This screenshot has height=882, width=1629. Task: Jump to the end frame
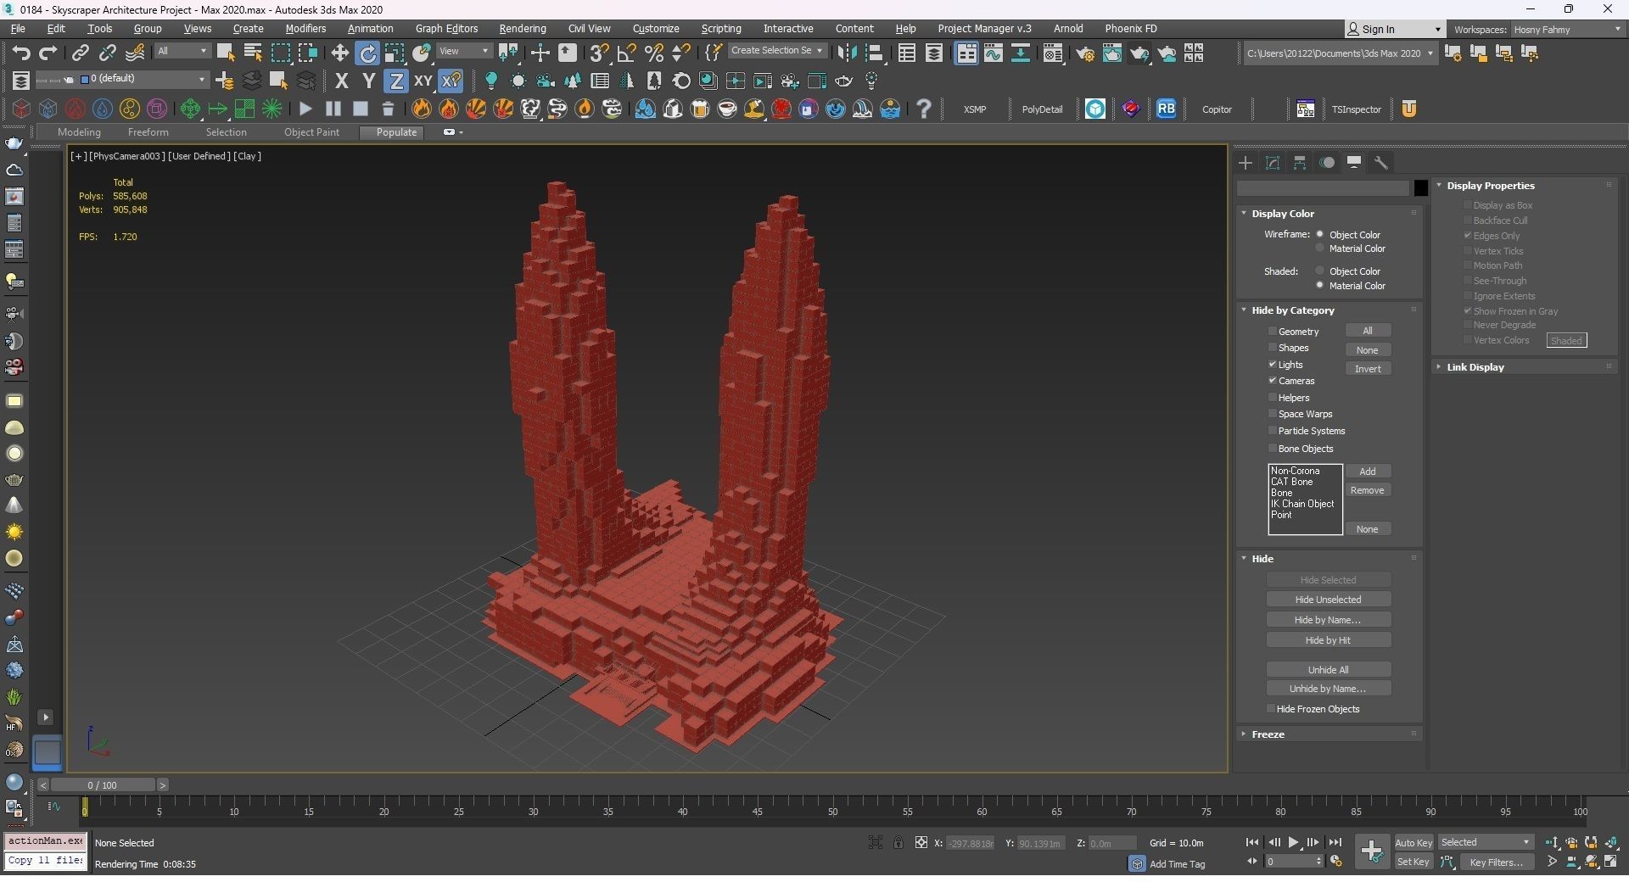coord(1335,843)
